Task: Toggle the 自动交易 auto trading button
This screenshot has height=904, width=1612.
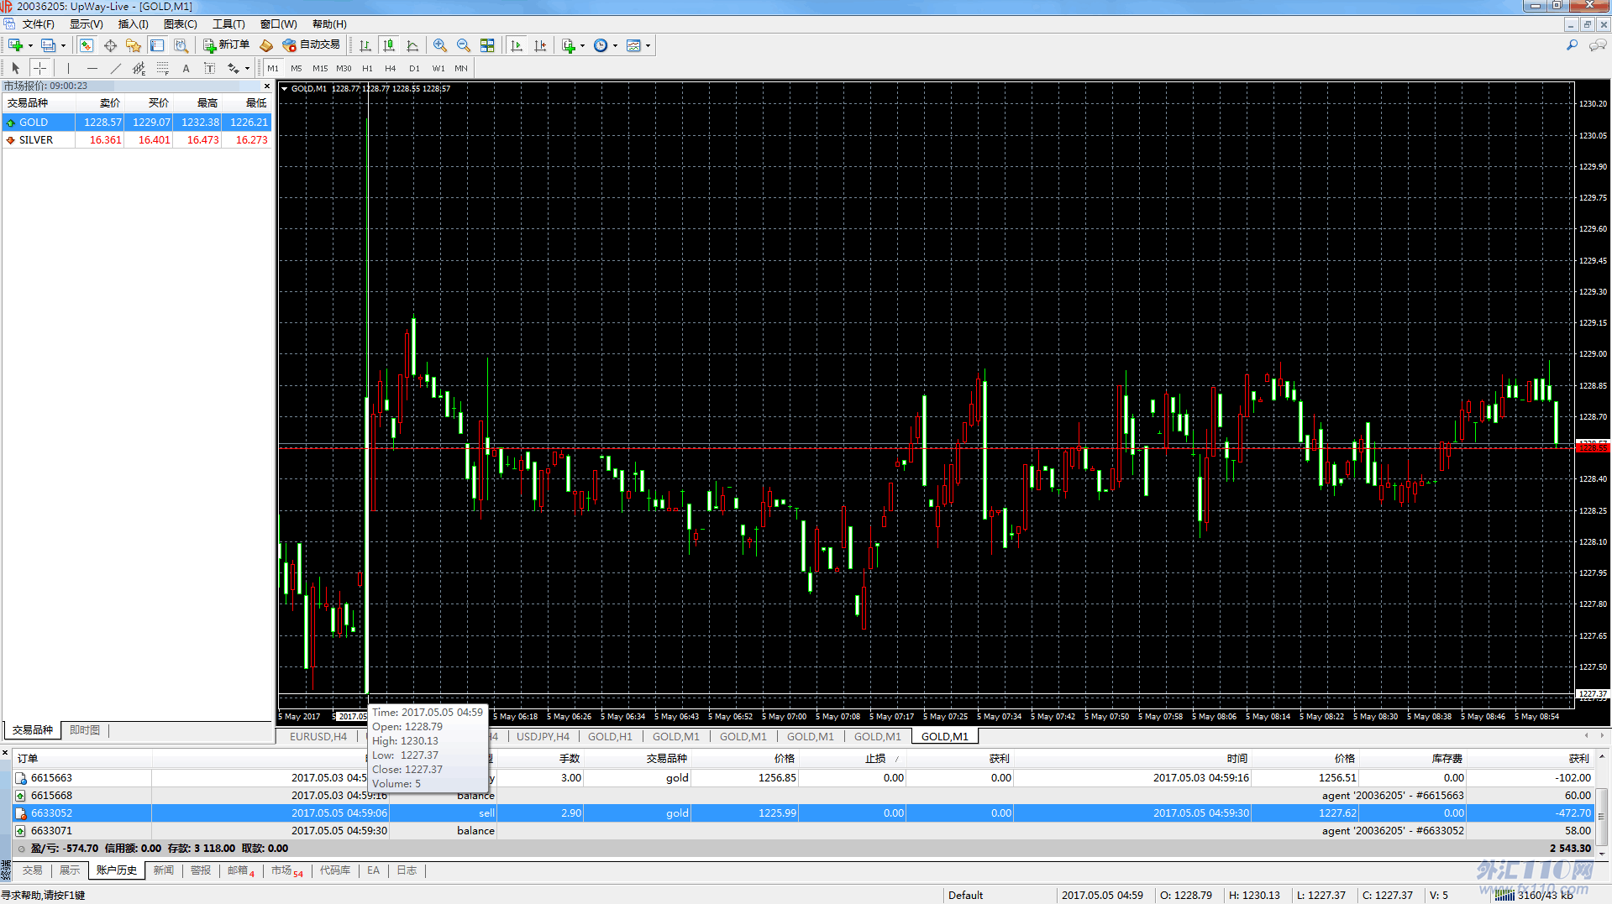Action: pos(312,45)
